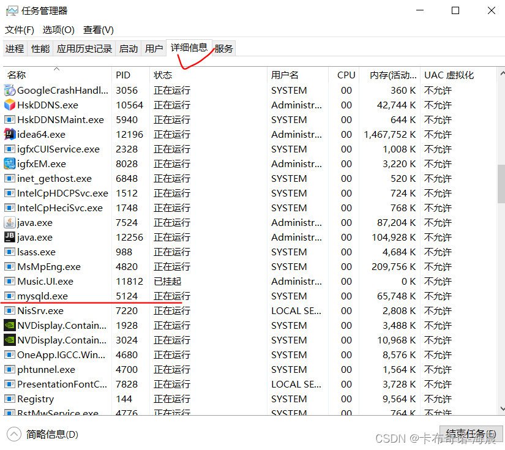This screenshot has height=450, width=505.
Task: Switch to the 性能 tab
Action: point(40,48)
